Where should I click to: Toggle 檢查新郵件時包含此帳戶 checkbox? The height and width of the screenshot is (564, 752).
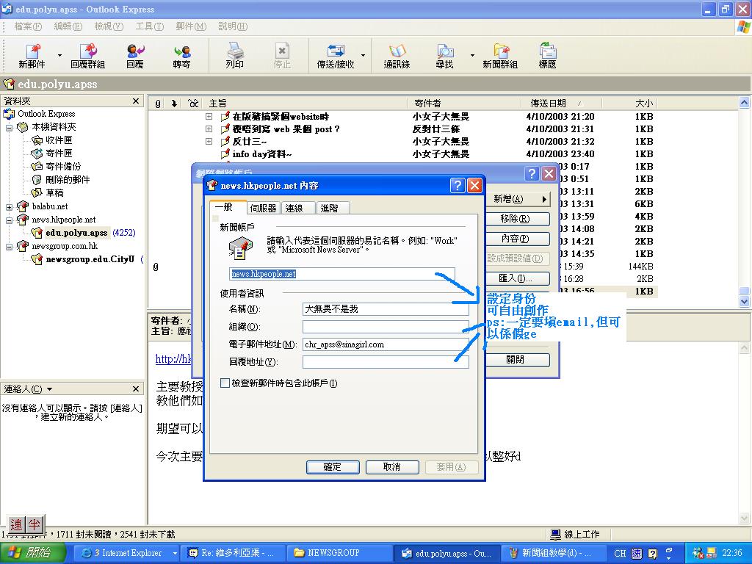[x=225, y=383]
